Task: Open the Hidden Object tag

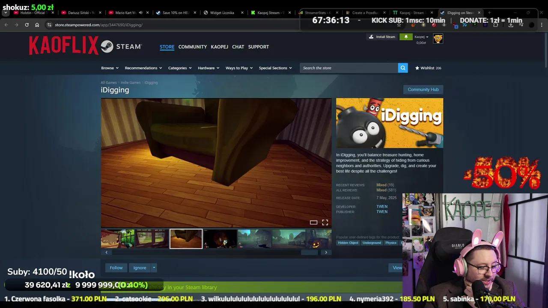Action: click(x=348, y=243)
